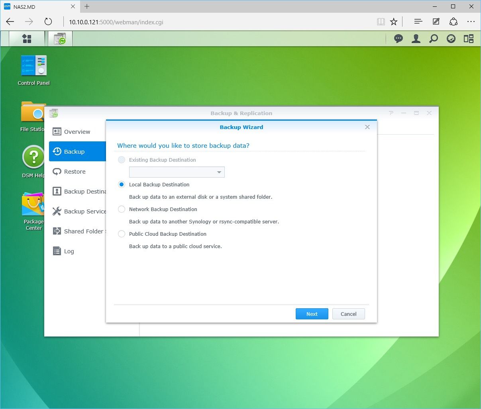481x409 pixels.
Task: Click browser forward arrow
Action: pos(29,22)
